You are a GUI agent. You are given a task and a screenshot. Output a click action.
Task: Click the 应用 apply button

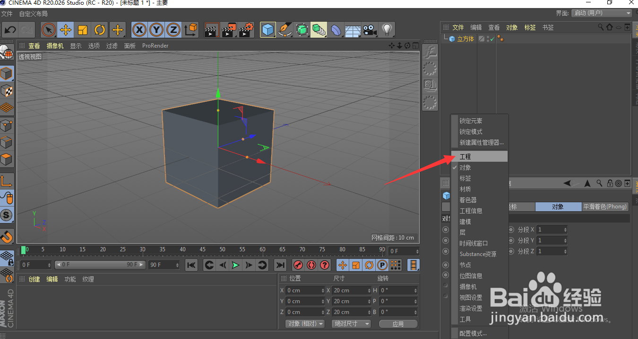point(398,324)
